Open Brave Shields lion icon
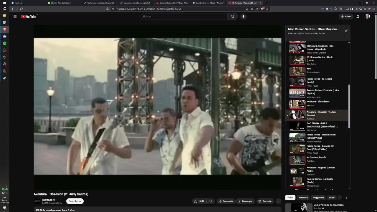The image size is (377, 212). point(262,9)
